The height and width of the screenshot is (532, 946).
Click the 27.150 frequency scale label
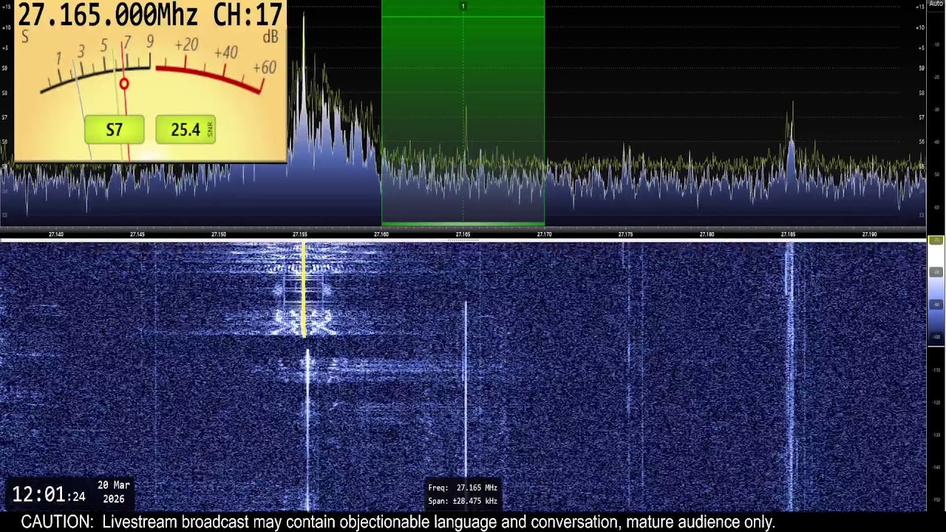[x=219, y=234]
